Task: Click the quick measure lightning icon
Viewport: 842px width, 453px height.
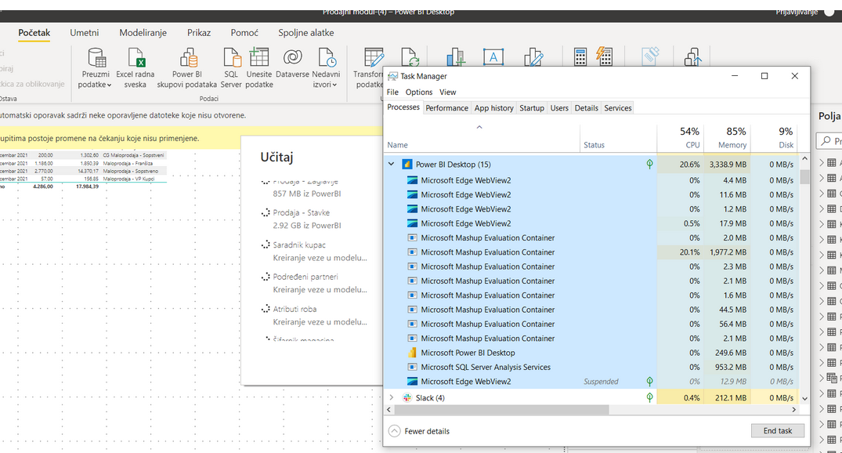Action: tap(604, 56)
